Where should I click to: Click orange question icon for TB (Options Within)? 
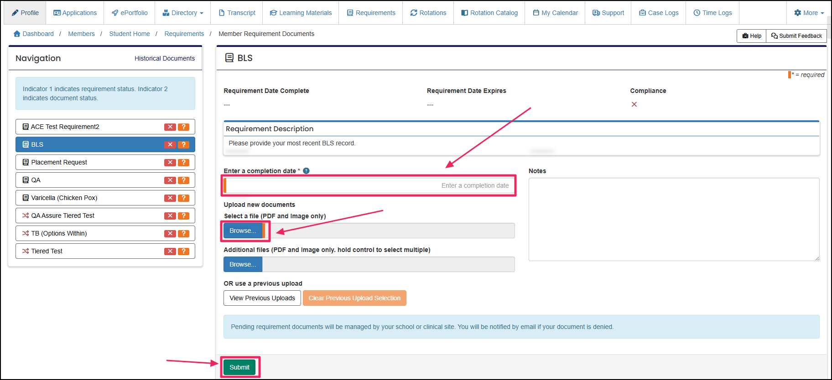tap(183, 234)
